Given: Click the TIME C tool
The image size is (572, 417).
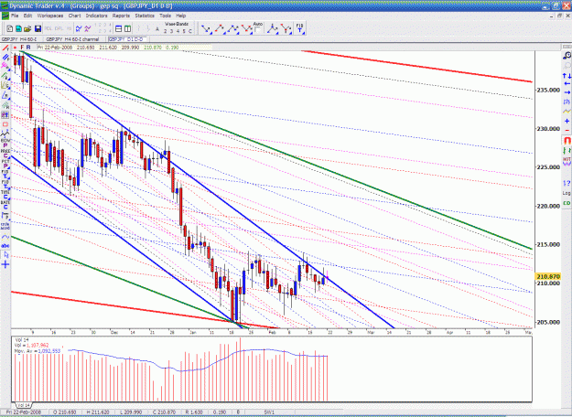Looking at the screenshot, I should pos(5,195).
